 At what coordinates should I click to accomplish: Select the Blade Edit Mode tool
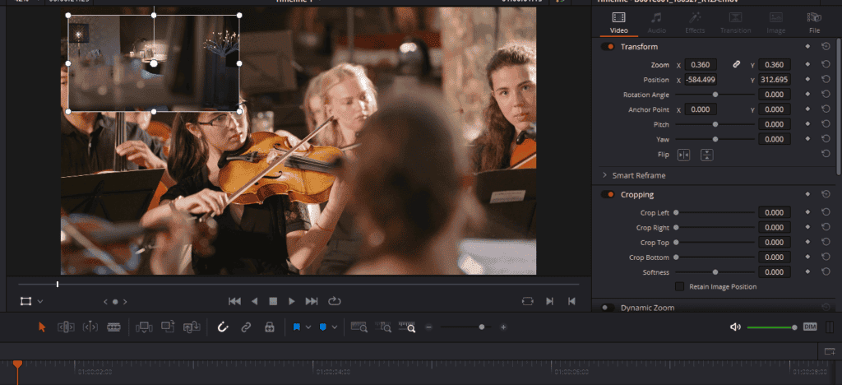[x=113, y=327]
